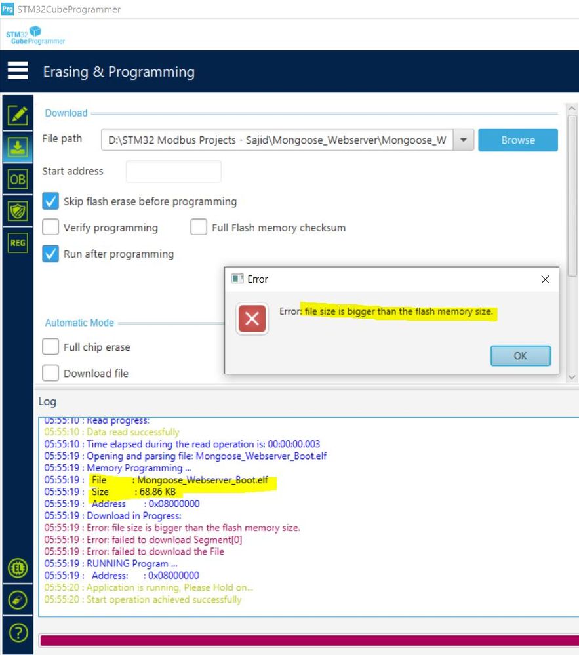Uncheck Run after programming
The width and height of the screenshot is (579, 655).
click(x=50, y=254)
